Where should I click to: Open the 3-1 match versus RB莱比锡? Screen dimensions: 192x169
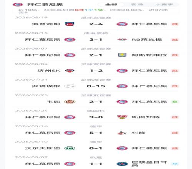pos(96,40)
